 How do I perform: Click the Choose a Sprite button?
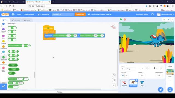click(161, 90)
